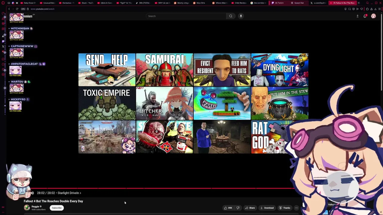The width and height of the screenshot is (383, 215).
Task: Click the video title Fallout 4 text
Action: [53, 201]
